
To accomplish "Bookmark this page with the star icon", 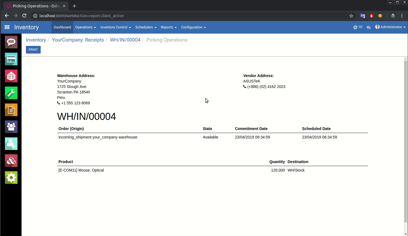I will 351,16.
